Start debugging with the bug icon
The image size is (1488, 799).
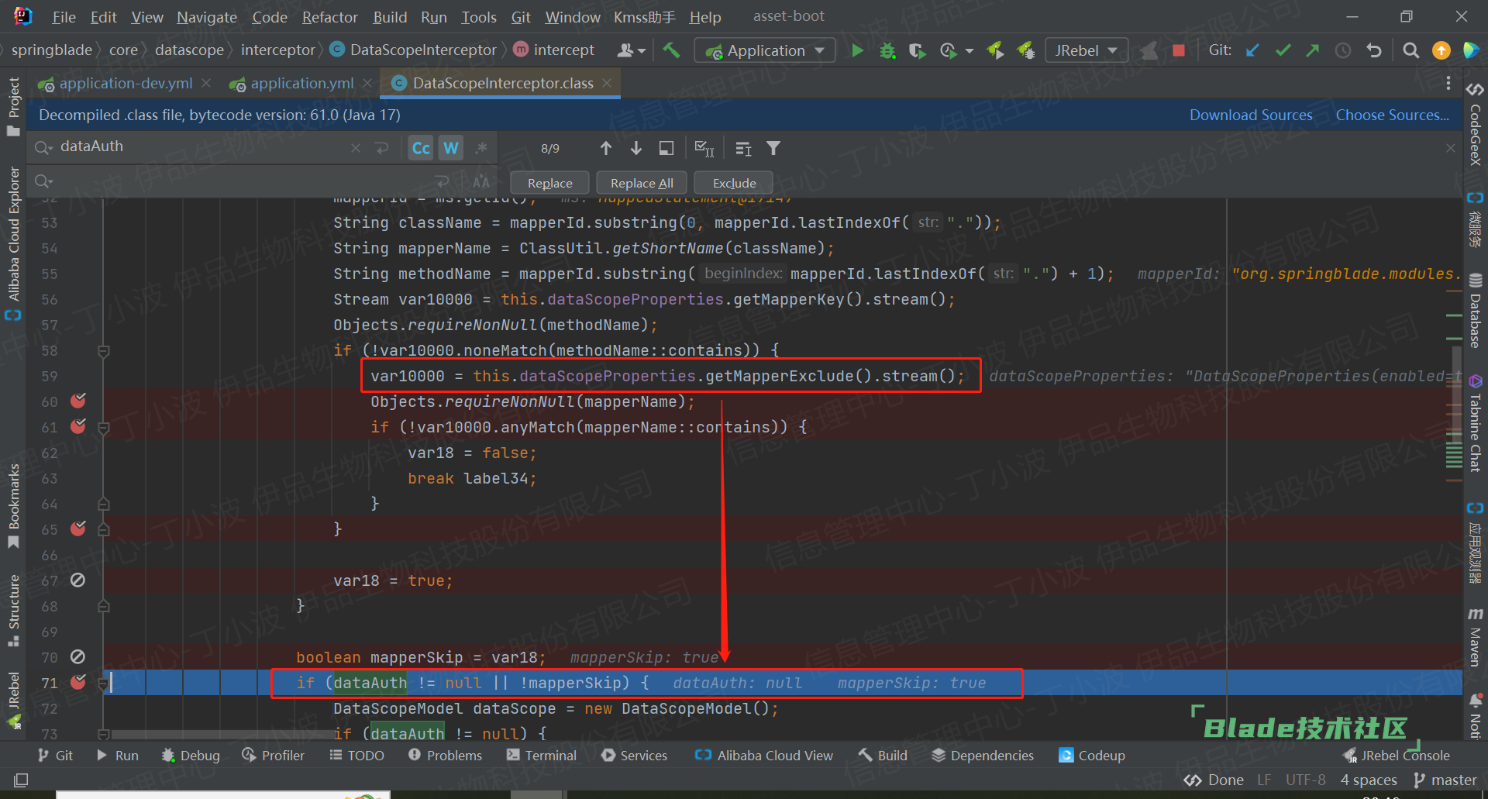(887, 50)
